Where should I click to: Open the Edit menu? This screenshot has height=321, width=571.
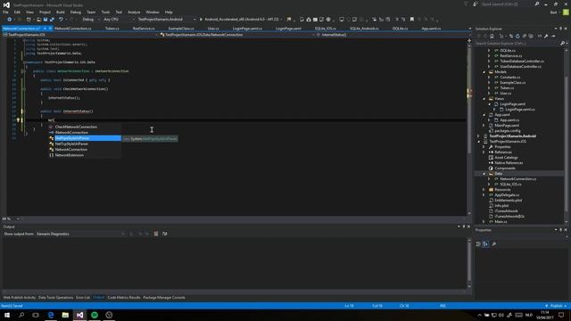[17, 12]
